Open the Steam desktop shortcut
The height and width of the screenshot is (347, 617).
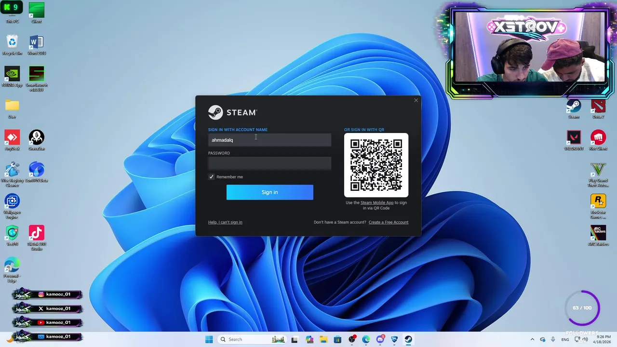574,108
